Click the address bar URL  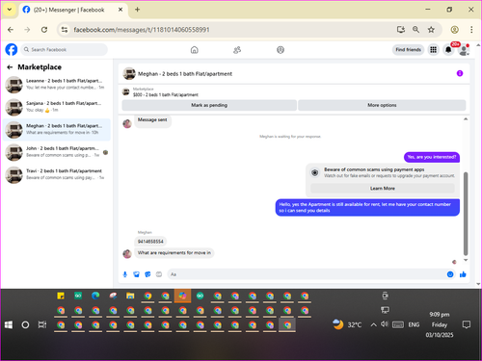pyautogui.click(x=142, y=30)
